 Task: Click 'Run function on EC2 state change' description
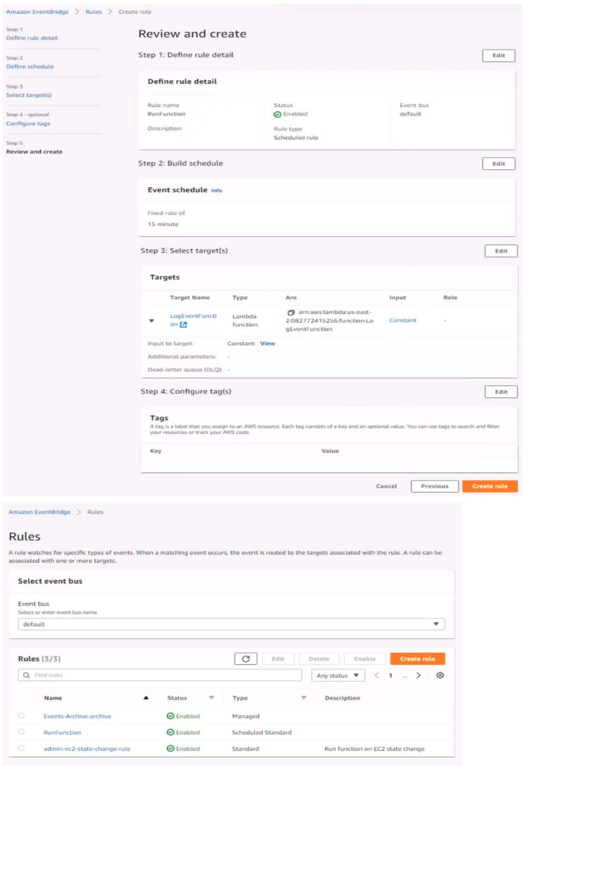pos(374,749)
